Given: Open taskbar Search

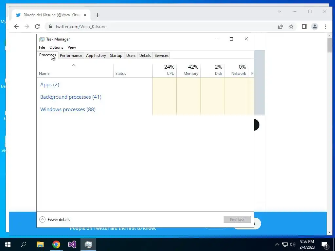Looking at the screenshot, I should (24, 244).
